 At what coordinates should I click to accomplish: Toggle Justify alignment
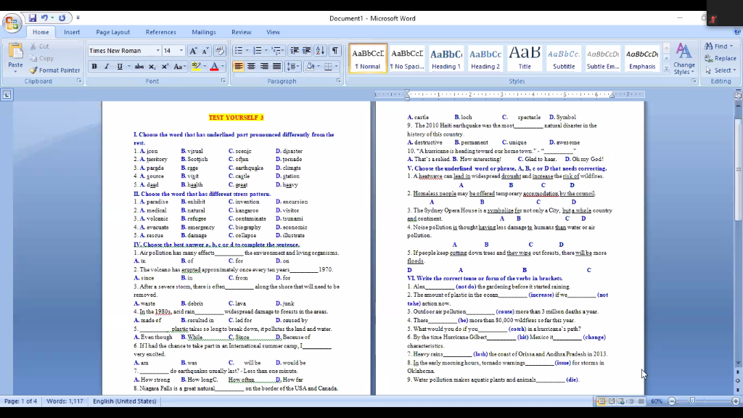coord(276,66)
